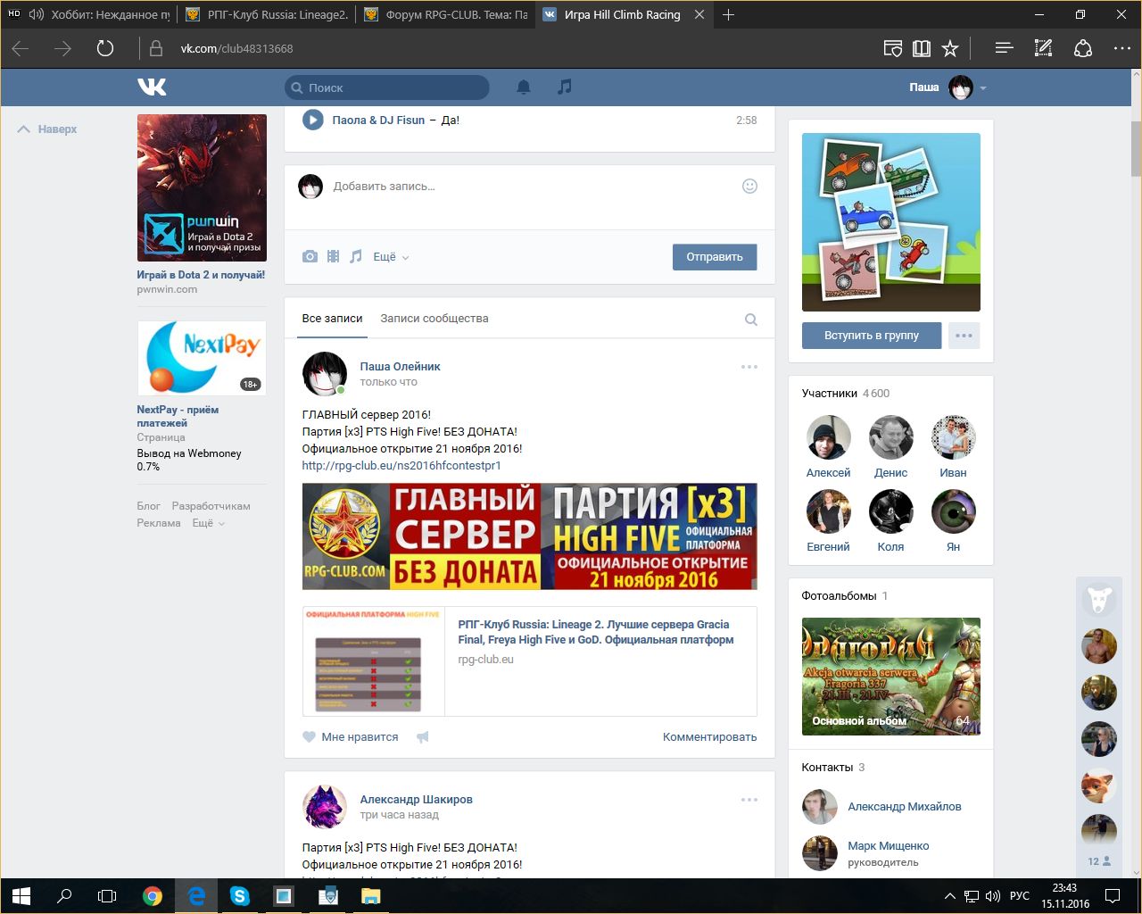Viewport: 1142px width, 914px height.
Task: Open Паша Олейник post author name
Action: click(x=400, y=367)
